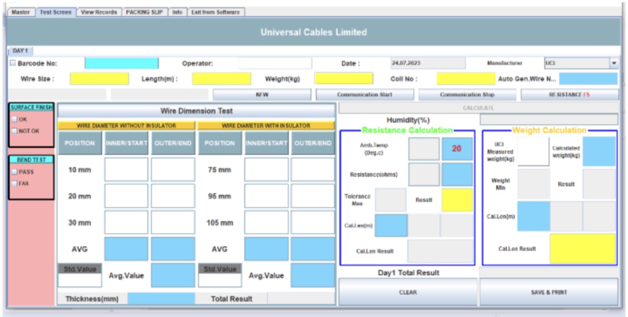628x317 pixels.
Task: Click 10 mm INNER/START cell
Action: pos(126,170)
